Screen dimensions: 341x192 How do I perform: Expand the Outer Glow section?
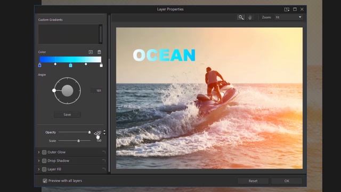pyautogui.click(x=39, y=152)
